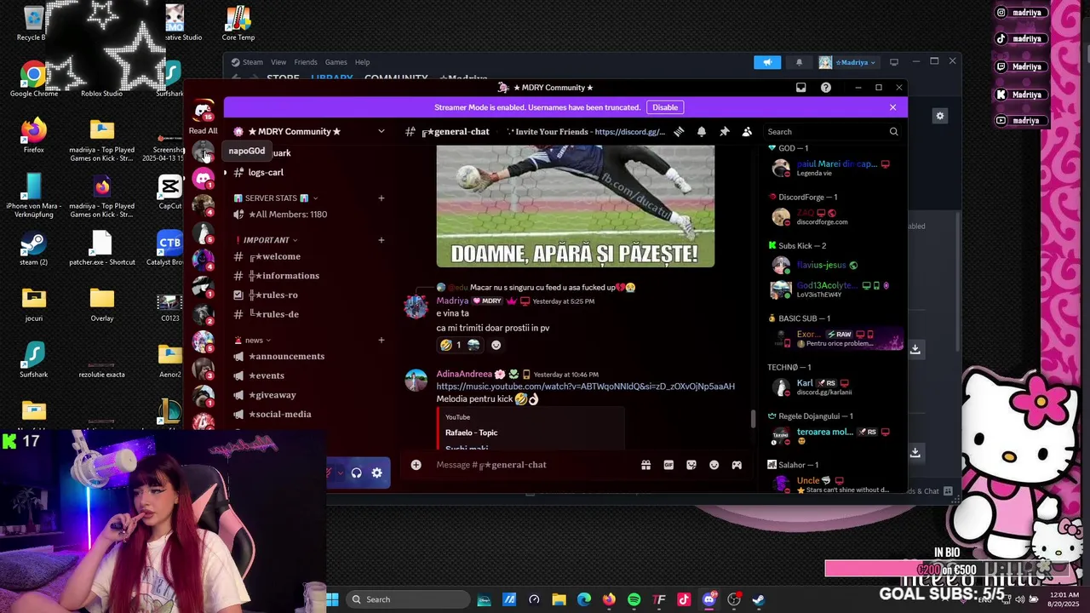Disable Streamer Mode
The image size is (1090, 613).
(x=665, y=107)
